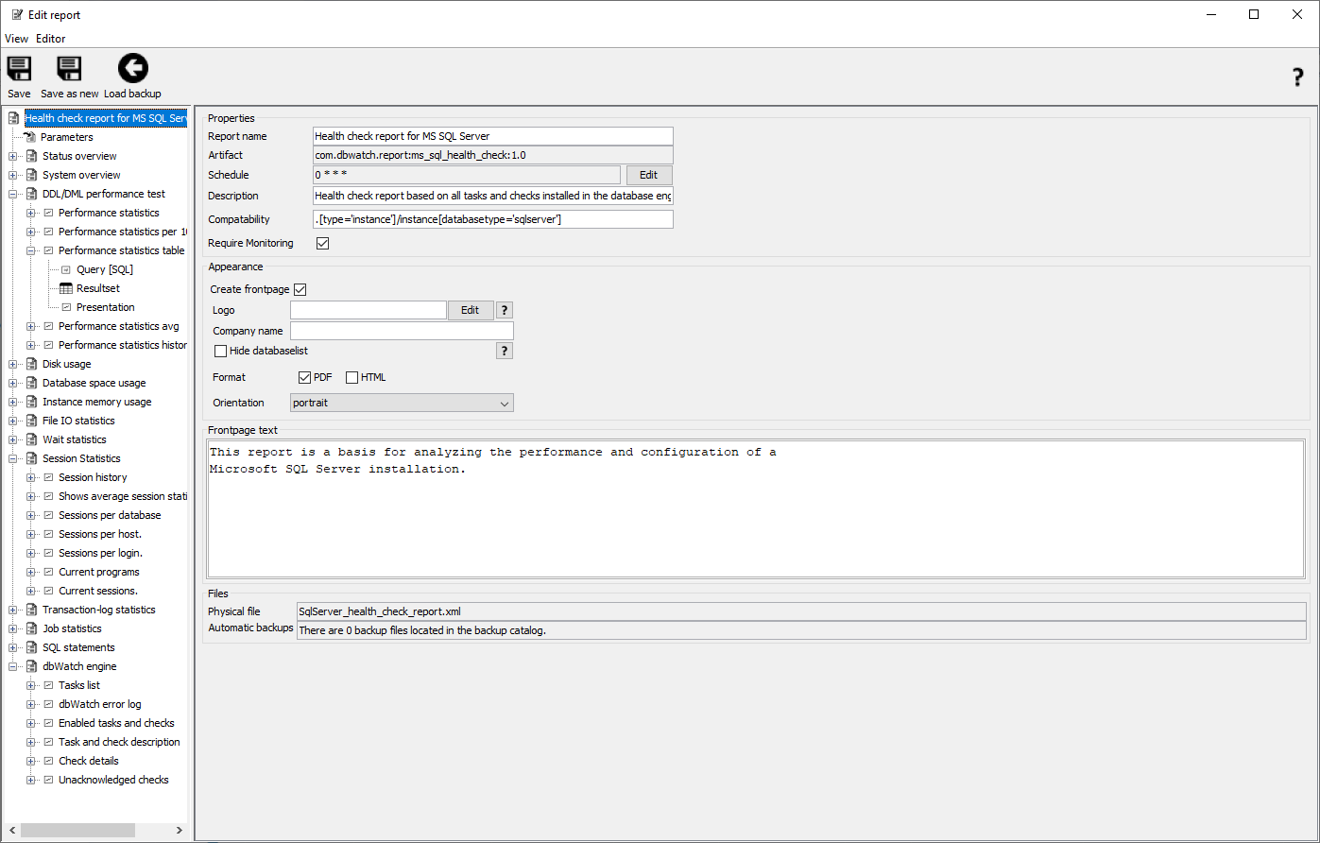
Task: Click the Description input field
Action: click(x=492, y=196)
